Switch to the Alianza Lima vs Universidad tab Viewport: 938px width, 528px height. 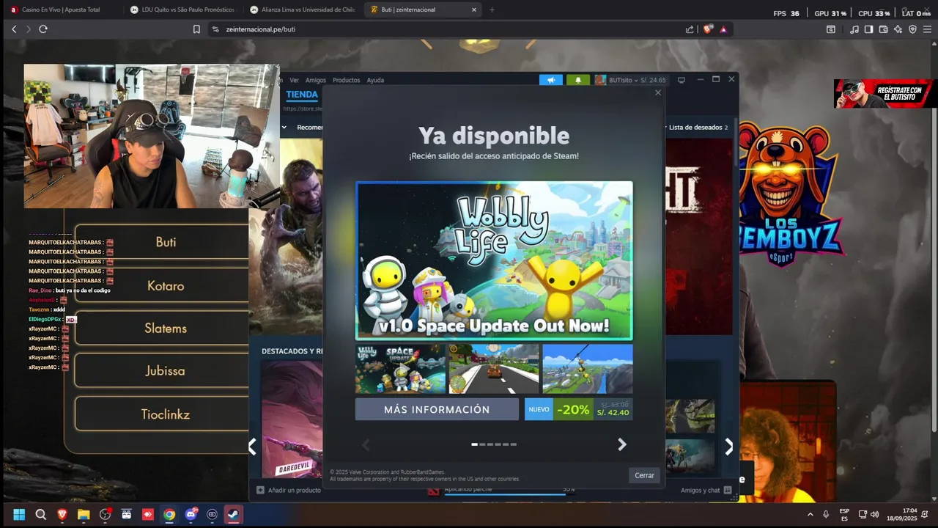(x=301, y=10)
